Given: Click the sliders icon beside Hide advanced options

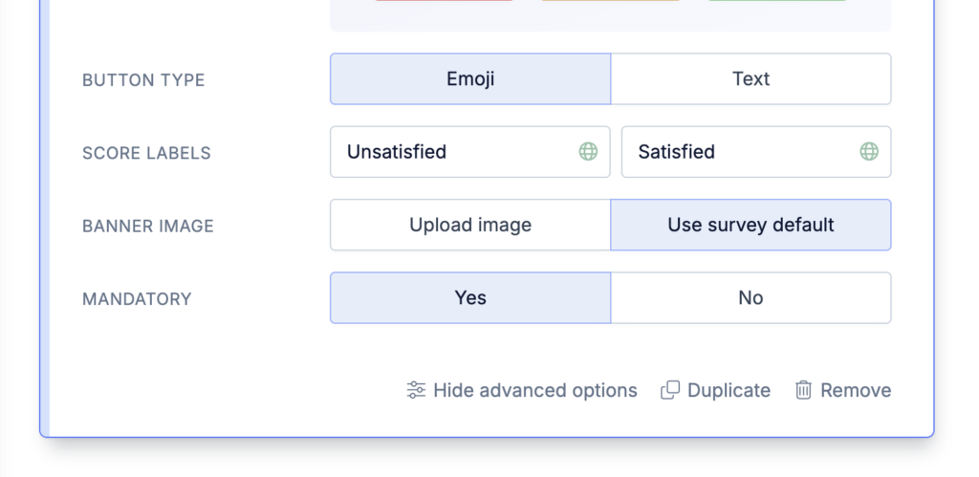Looking at the screenshot, I should pyautogui.click(x=416, y=390).
